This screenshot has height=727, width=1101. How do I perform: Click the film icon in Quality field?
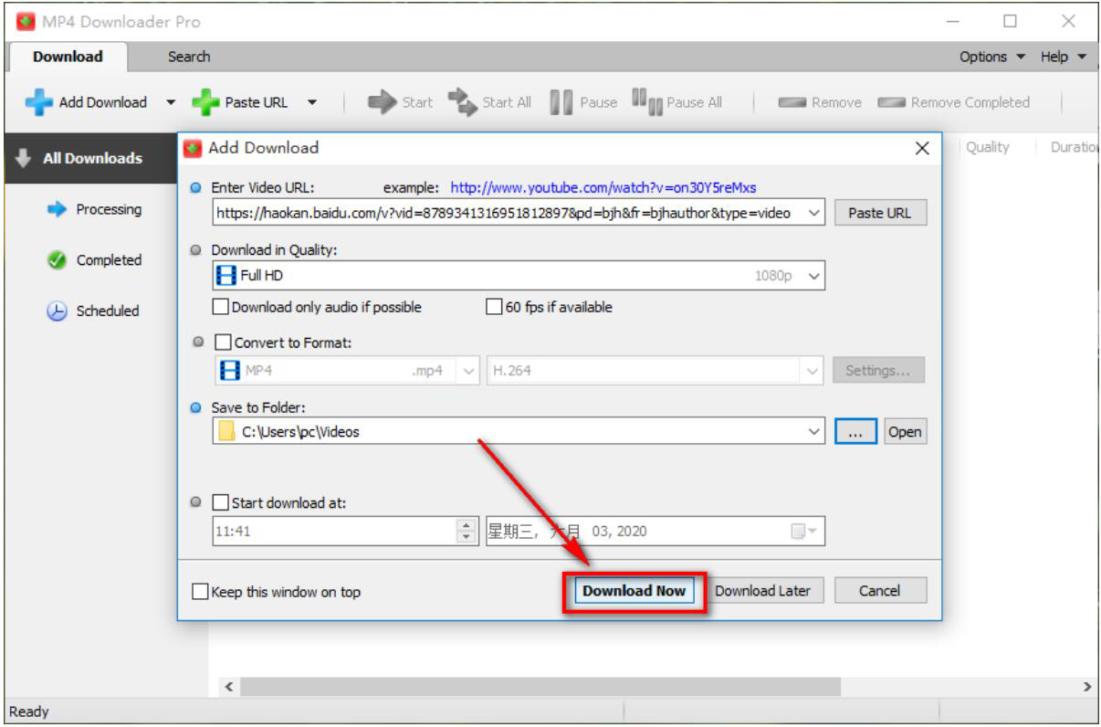225,275
